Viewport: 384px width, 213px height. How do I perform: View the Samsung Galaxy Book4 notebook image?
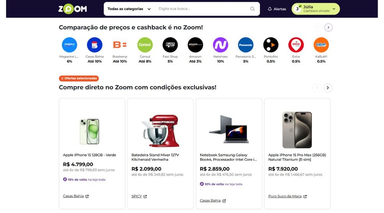(229, 129)
